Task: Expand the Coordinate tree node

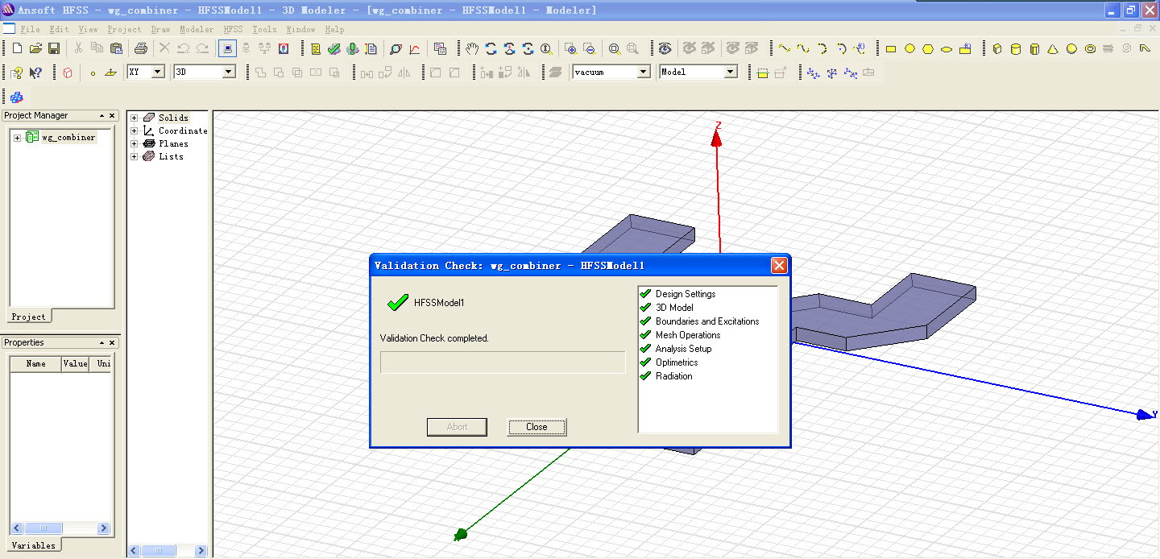Action: (135, 130)
